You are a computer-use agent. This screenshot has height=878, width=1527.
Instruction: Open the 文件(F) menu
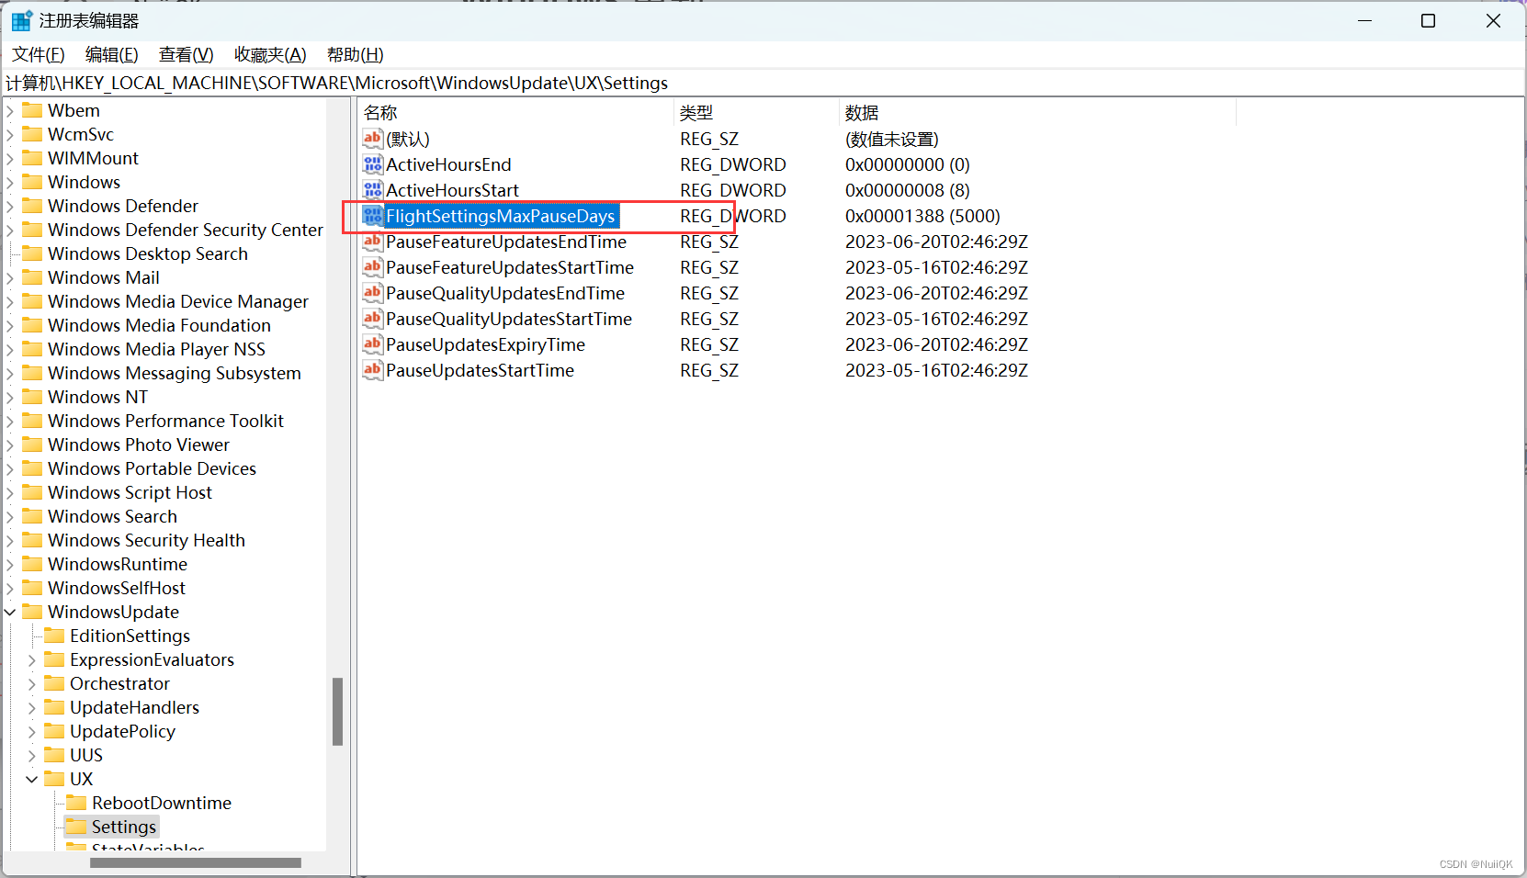[x=39, y=55]
